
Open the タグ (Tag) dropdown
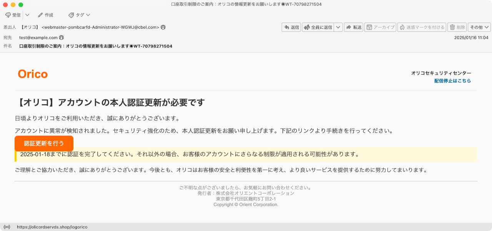pyautogui.click(x=79, y=15)
